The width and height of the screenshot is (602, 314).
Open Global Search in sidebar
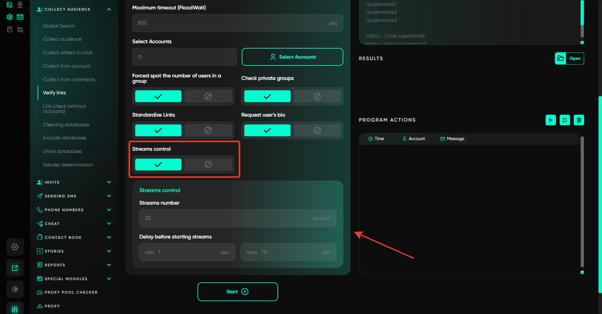(x=59, y=26)
